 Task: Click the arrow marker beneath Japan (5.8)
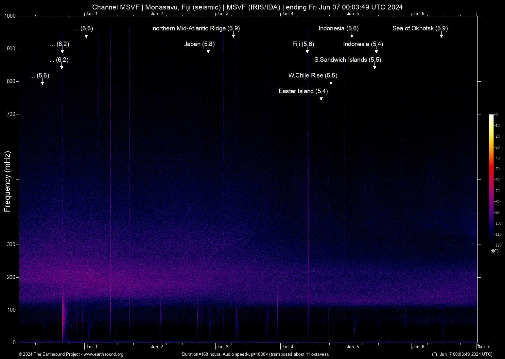[x=208, y=51]
